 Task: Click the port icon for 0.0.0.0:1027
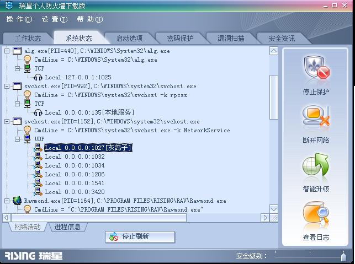point(38,148)
